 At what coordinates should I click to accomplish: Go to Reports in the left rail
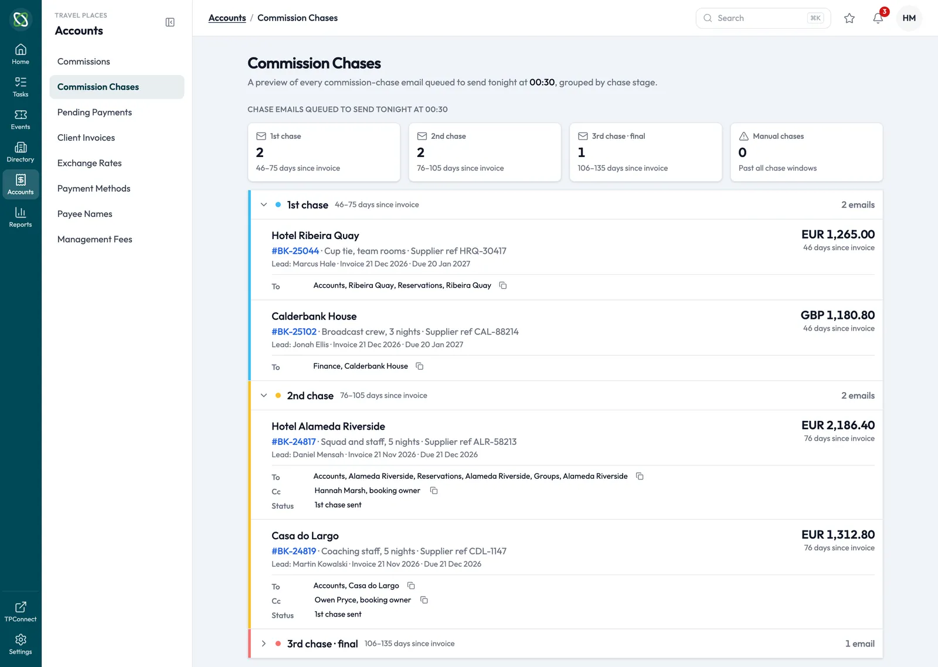pos(21,217)
